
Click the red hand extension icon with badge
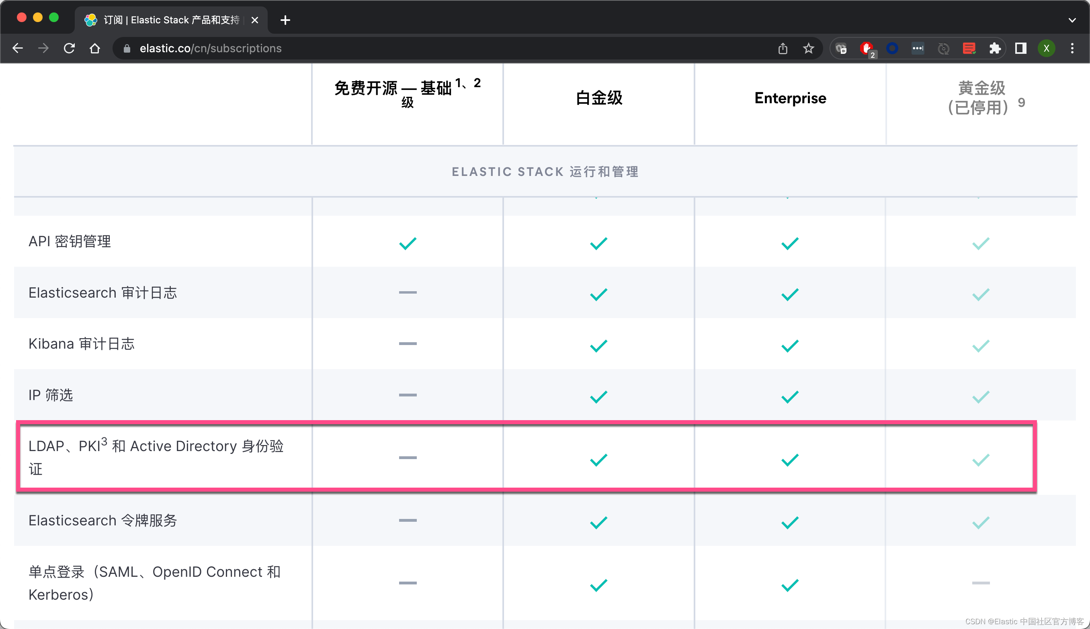pyautogui.click(x=867, y=48)
